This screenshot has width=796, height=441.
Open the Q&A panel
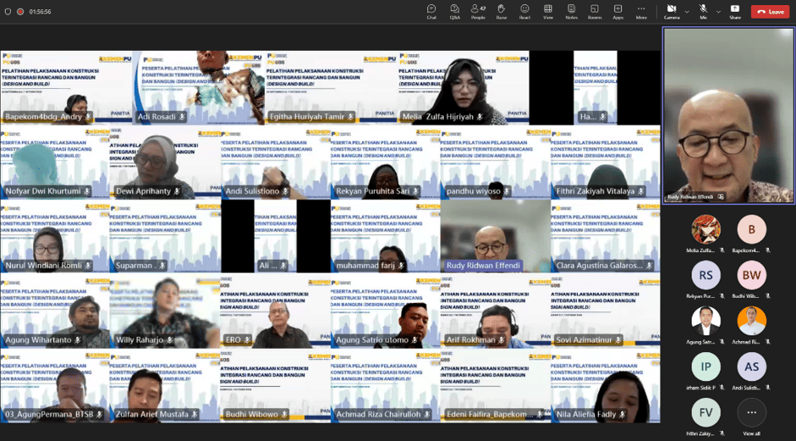pyautogui.click(x=454, y=11)
